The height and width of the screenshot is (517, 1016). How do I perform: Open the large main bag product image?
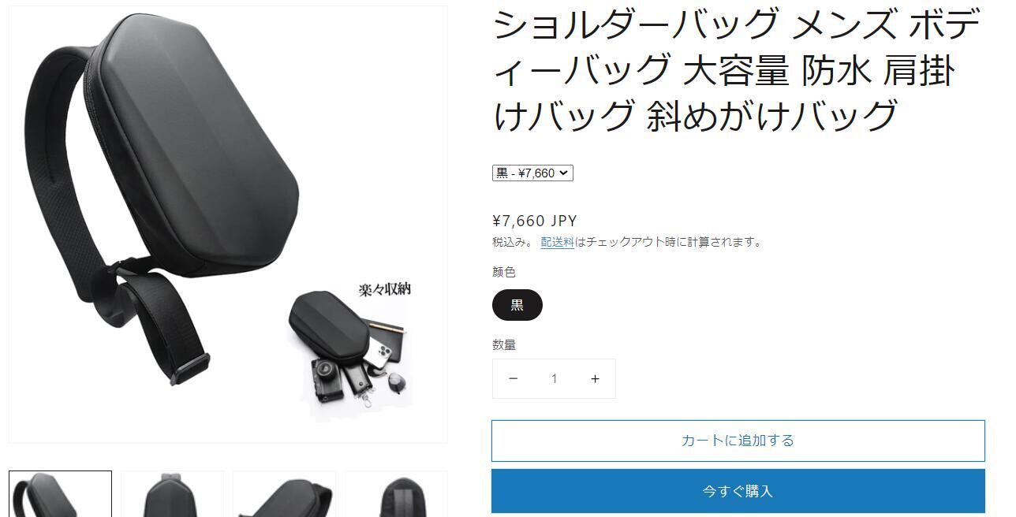(228, 225)
